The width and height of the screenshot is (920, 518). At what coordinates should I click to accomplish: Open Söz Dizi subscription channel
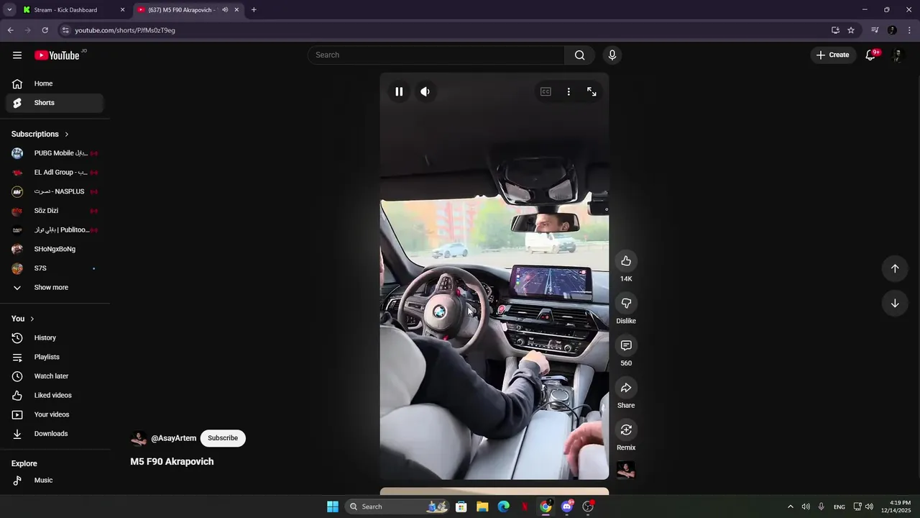point(55,211)
